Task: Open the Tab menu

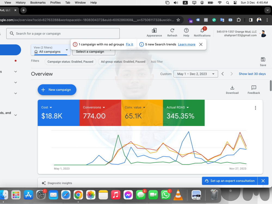Action: 68,3
